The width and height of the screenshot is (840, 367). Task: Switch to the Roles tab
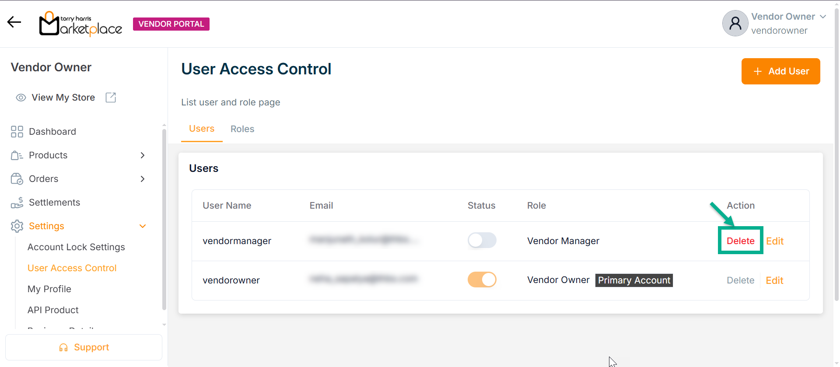(242, 129)
